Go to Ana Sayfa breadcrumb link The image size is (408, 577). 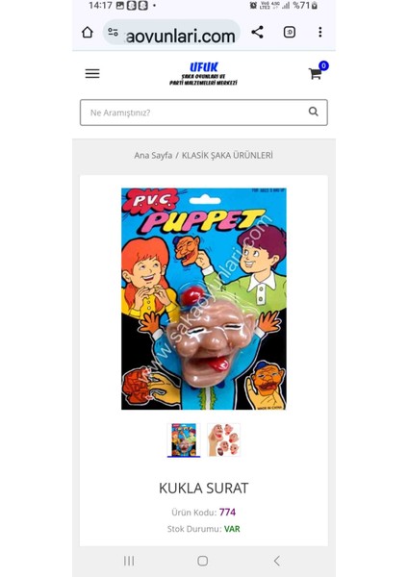click(x=153, y=155)
